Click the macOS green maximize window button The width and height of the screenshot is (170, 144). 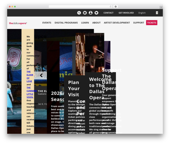(15, 6)
